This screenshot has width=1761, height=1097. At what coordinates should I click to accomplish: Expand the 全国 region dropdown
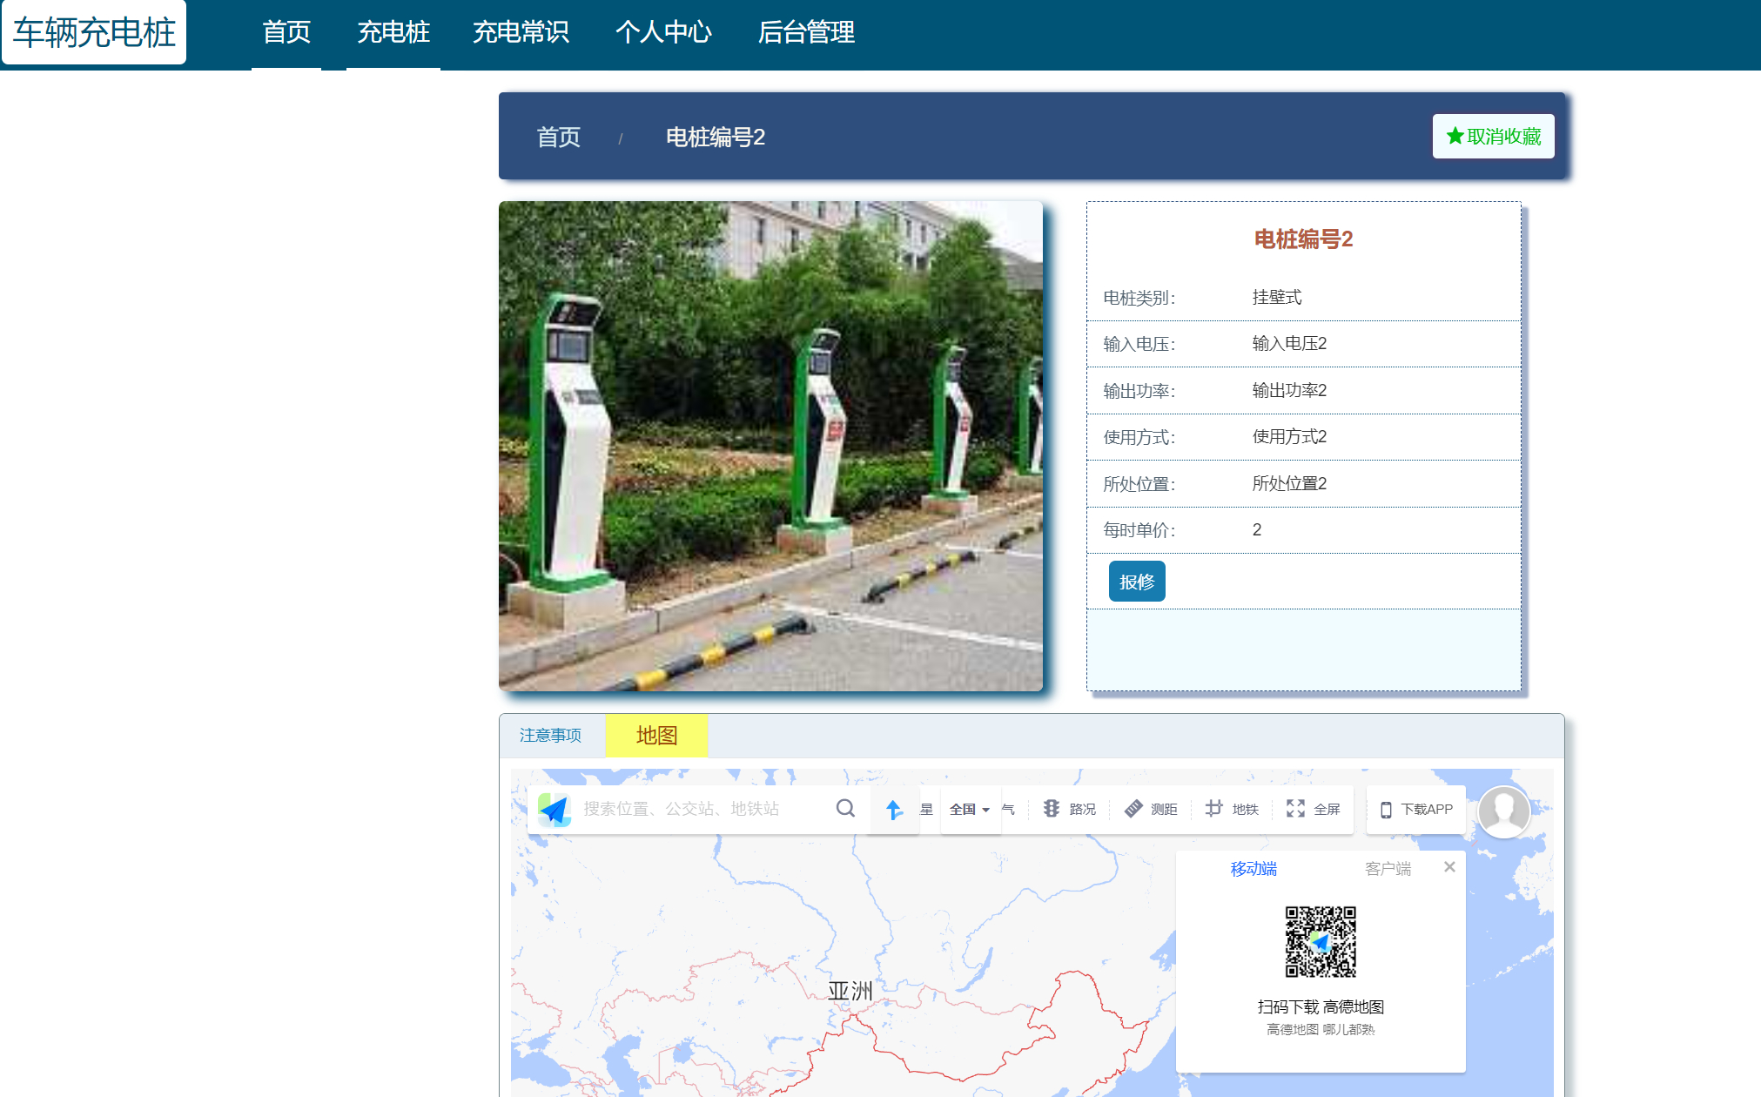pos(970,809)
